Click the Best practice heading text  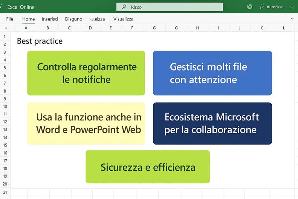tap(40, 41)
